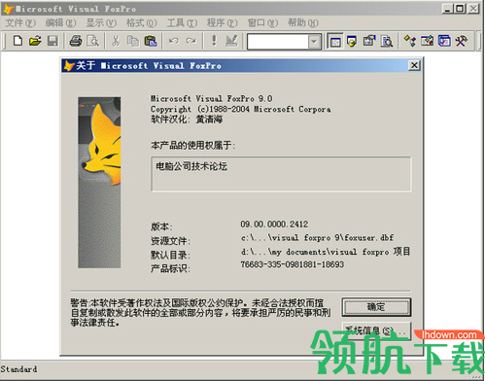
Task: Click the fox icon in About dialog title
Action: (x=69, y=66)
